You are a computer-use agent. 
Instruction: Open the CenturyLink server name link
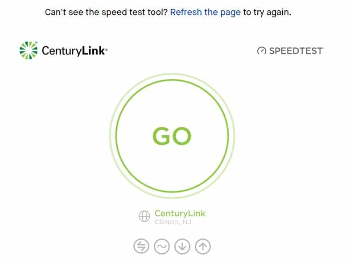[180, 214]
